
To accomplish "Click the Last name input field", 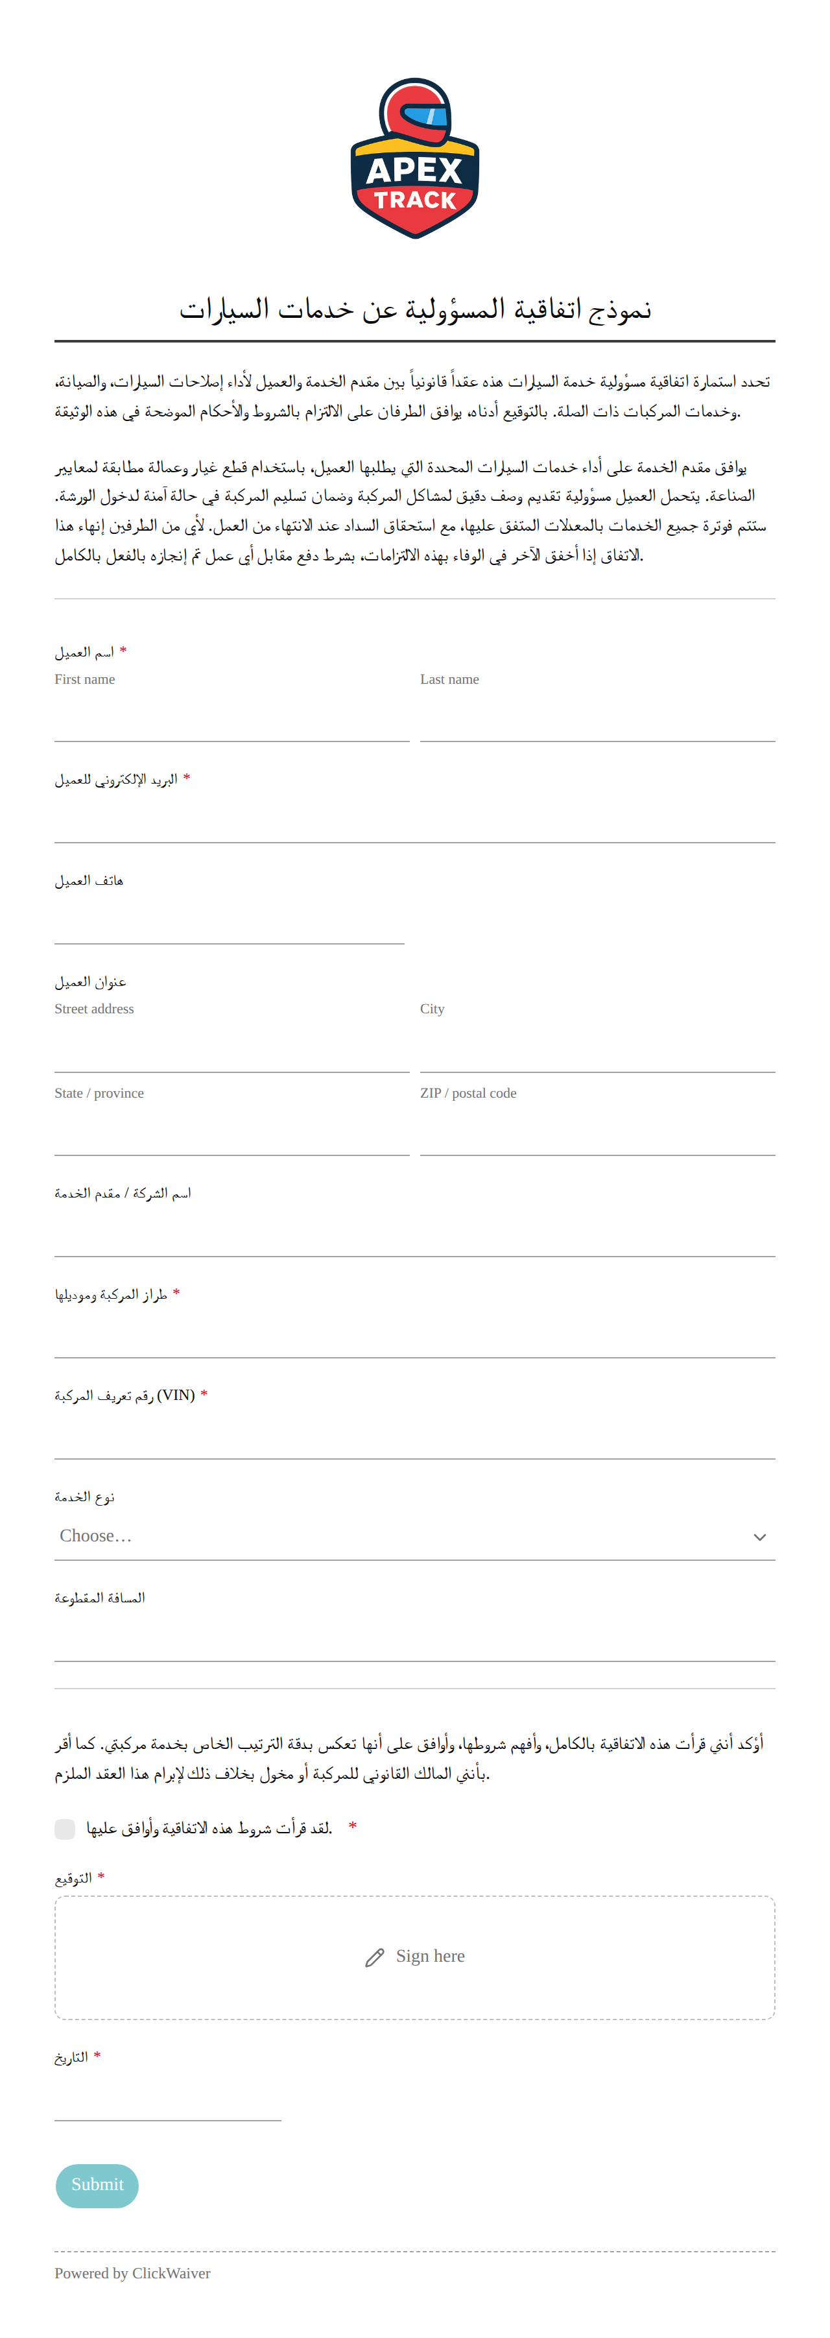I will 598,719.
